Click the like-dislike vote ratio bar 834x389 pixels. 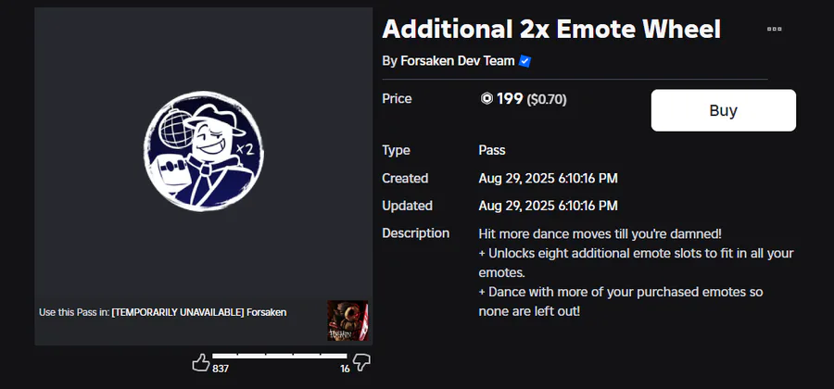279,356
